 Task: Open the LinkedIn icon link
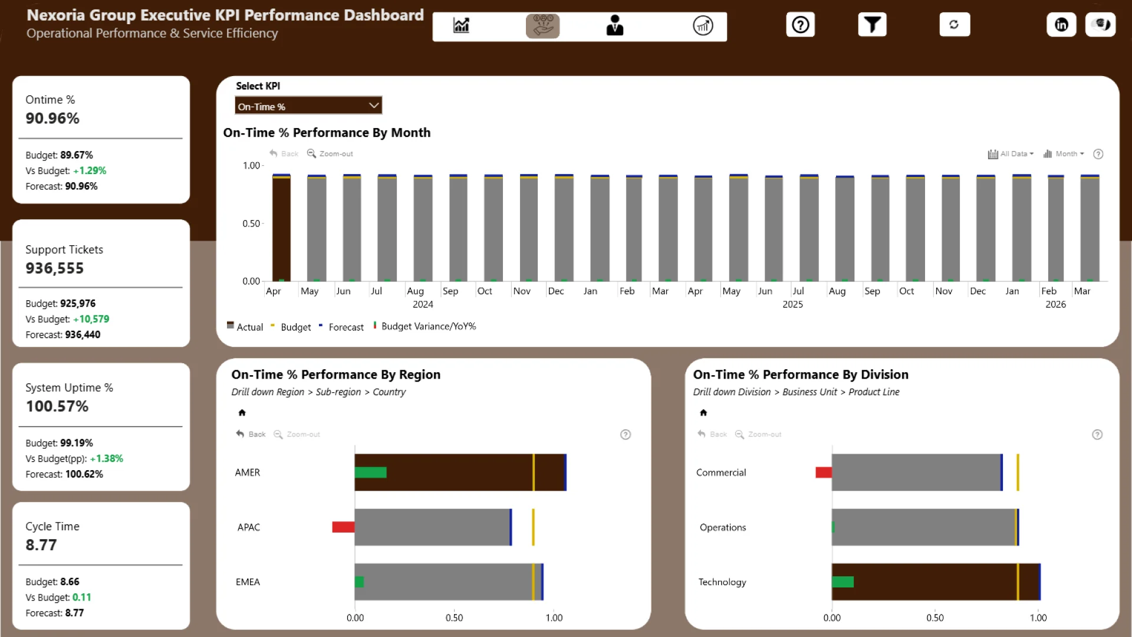point(1061,25)
